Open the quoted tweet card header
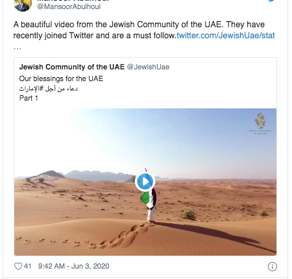 click(94, 67)
